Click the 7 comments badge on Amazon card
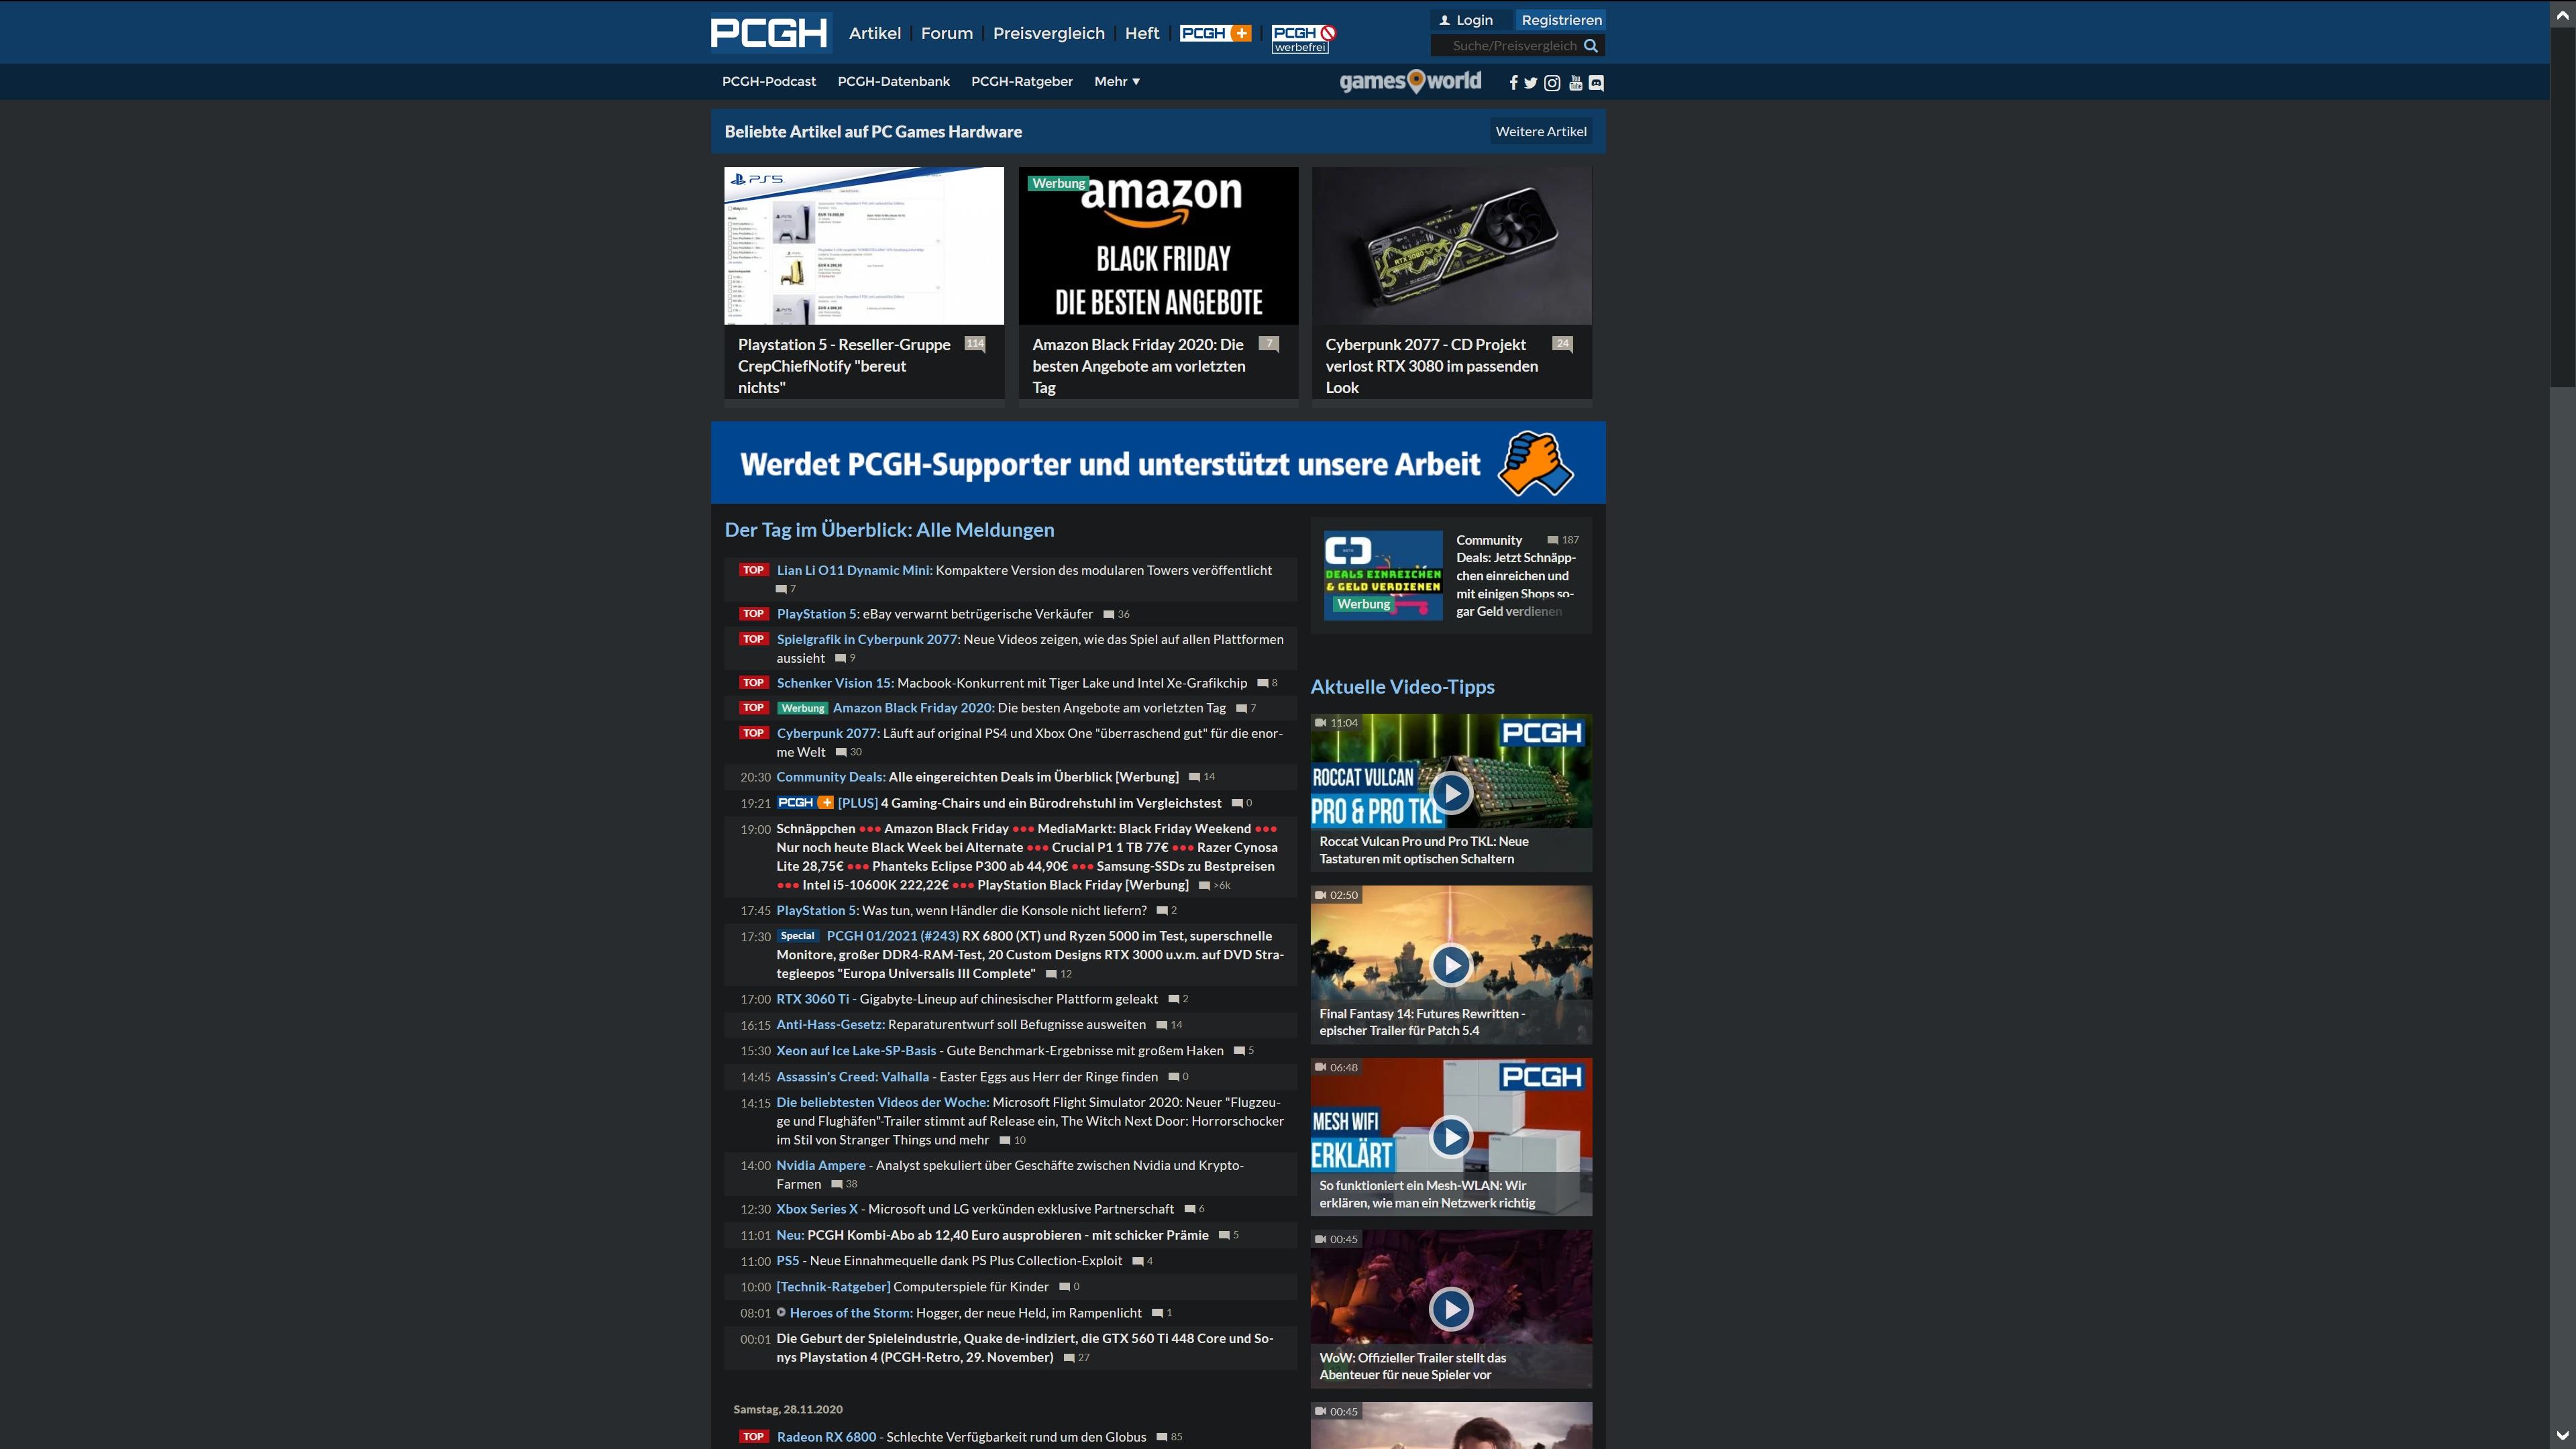Viewport: 2576px width, 1449px height. (x=1268, y=344)
